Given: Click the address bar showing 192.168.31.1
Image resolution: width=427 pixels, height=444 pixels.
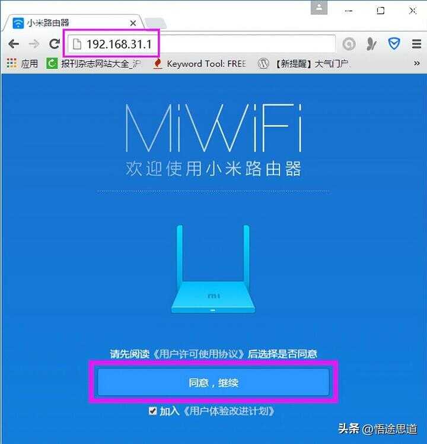Looking at the screenshot, I should pos(202,44).
